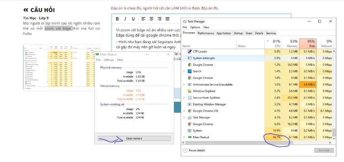Viewport: 344px width, 162px height.
Task: Collapse view with Fewer details
Action: [x=194, y=150]
